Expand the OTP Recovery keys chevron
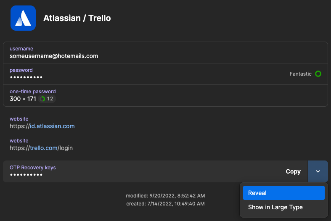 click(x=318, y=171)
